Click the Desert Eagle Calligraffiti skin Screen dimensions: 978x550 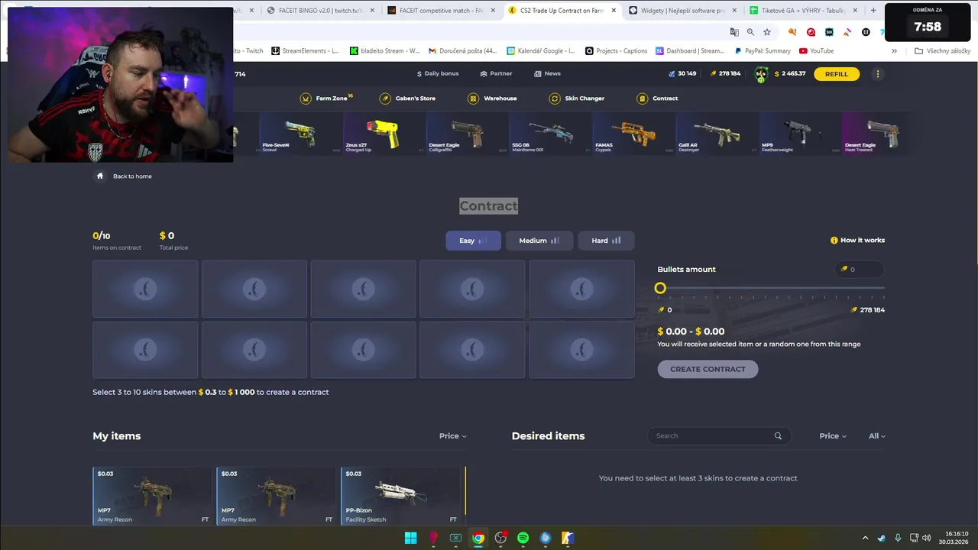pos(468,134)
